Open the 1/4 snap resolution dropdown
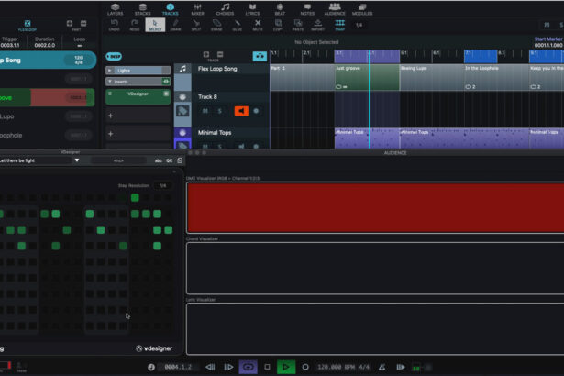This screenshot has width=564, height=376. point(359,25)
